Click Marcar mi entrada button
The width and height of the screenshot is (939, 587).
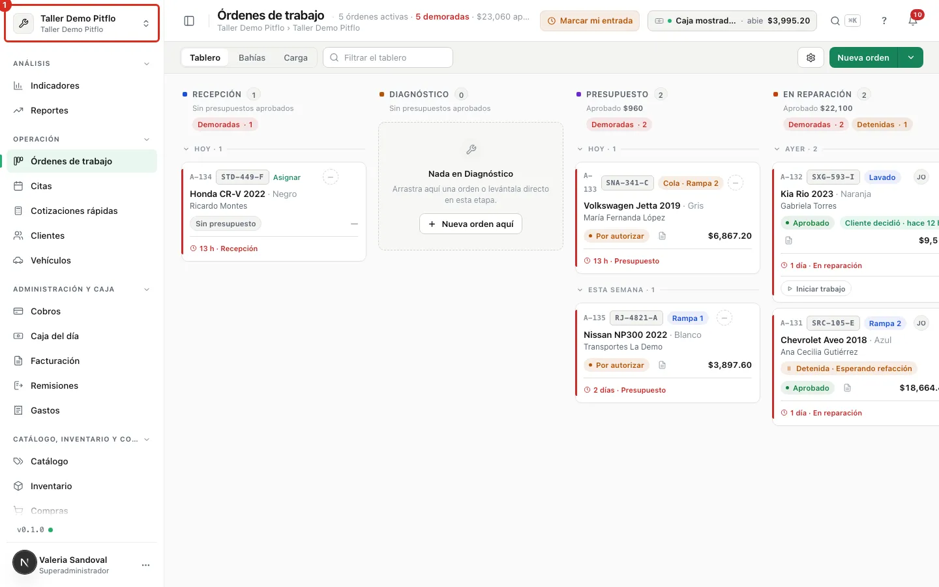pyautogui.click(x=589, y=21)
